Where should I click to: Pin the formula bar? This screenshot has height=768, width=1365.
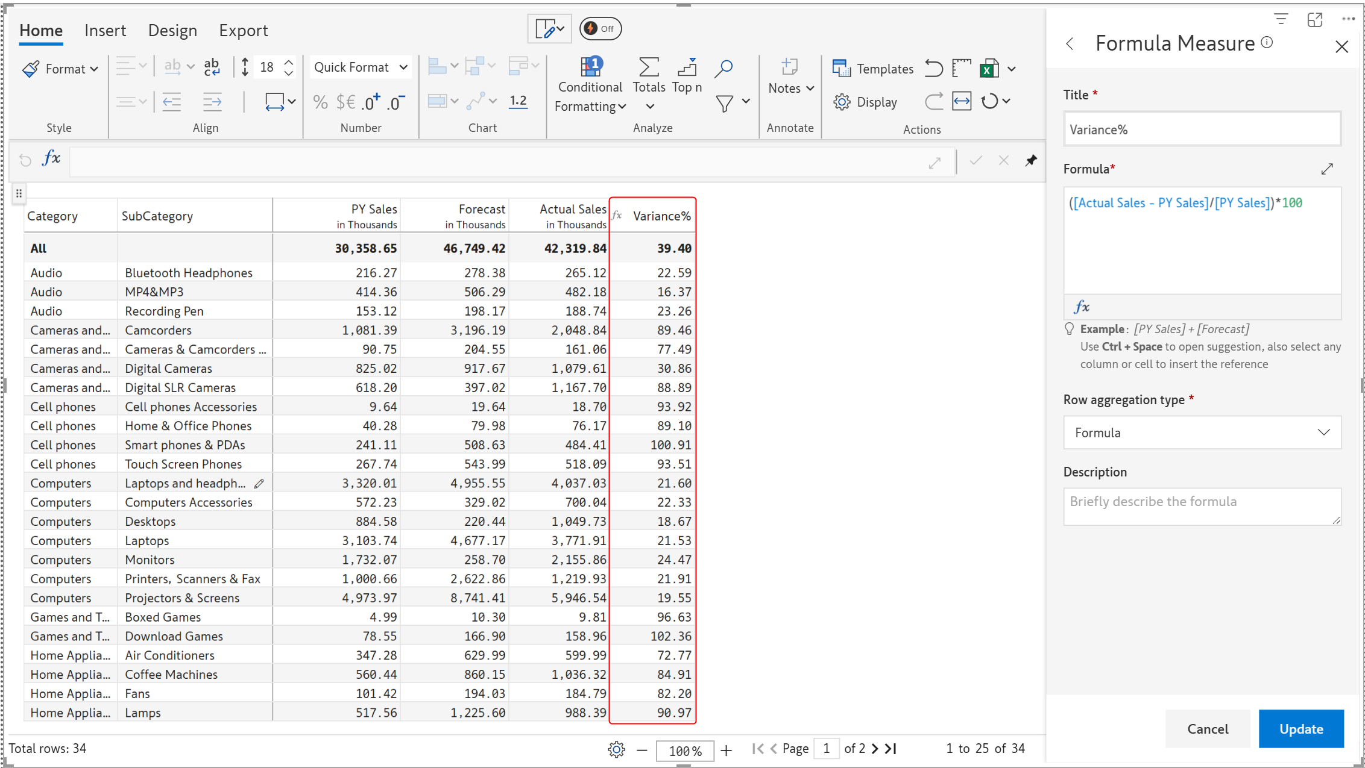point(1031,160)
